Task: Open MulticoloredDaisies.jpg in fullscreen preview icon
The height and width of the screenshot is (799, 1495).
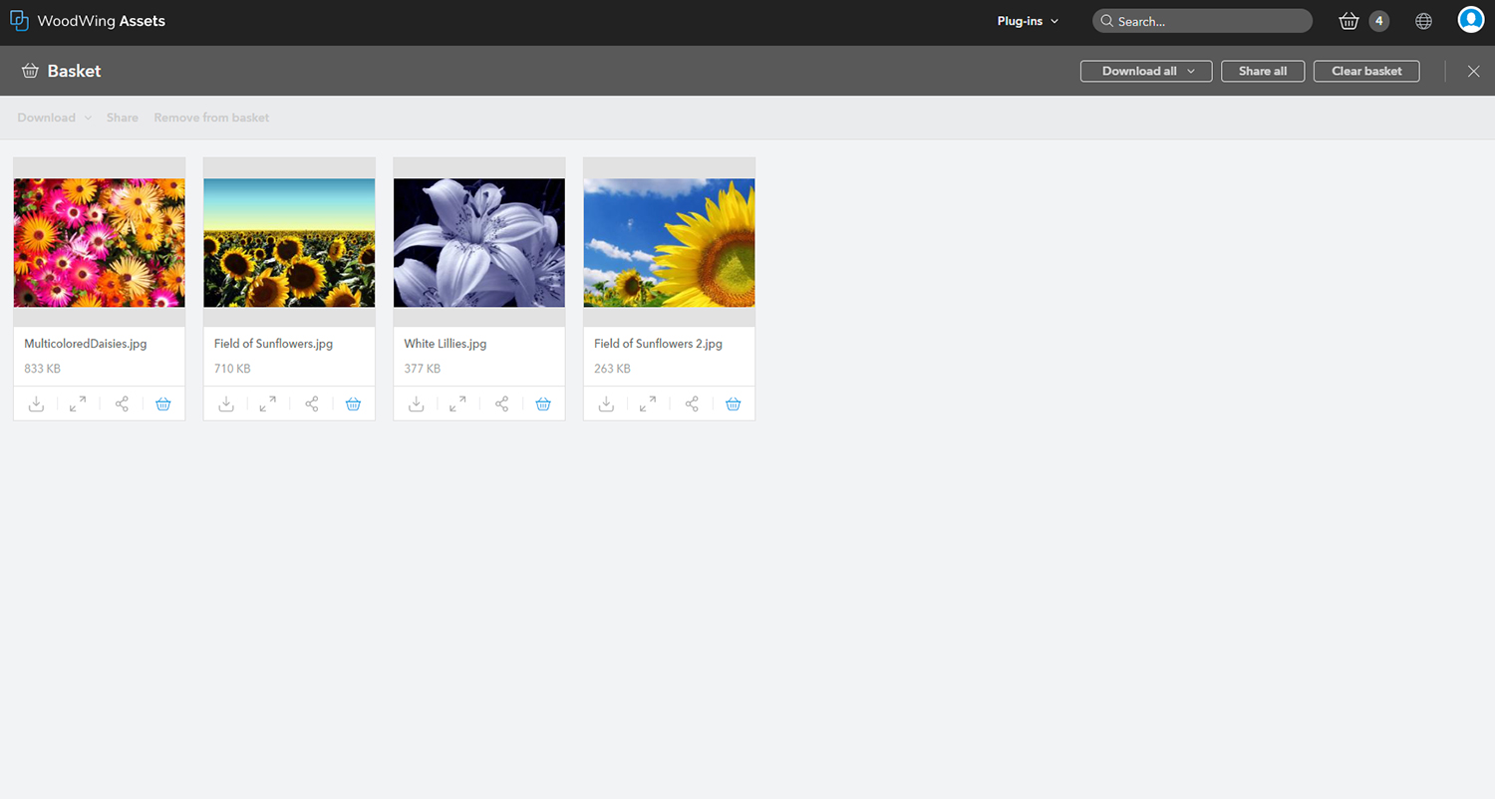Action: point(78,403)
